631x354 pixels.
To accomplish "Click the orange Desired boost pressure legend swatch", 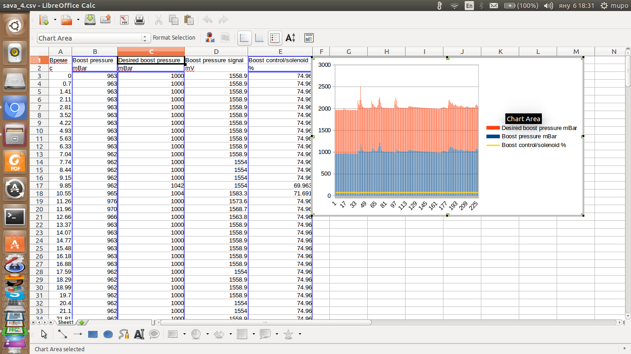I will pos(493,128).
